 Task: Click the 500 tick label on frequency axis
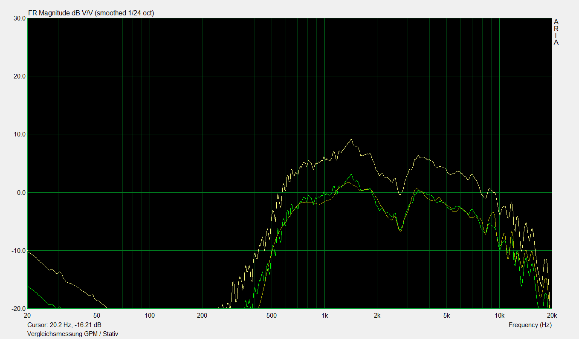point(272,316)
